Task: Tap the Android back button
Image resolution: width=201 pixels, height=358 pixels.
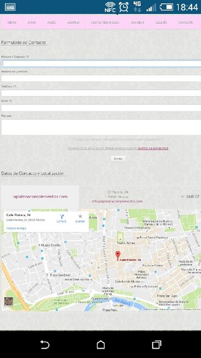Action: click(x=45, y=345)
